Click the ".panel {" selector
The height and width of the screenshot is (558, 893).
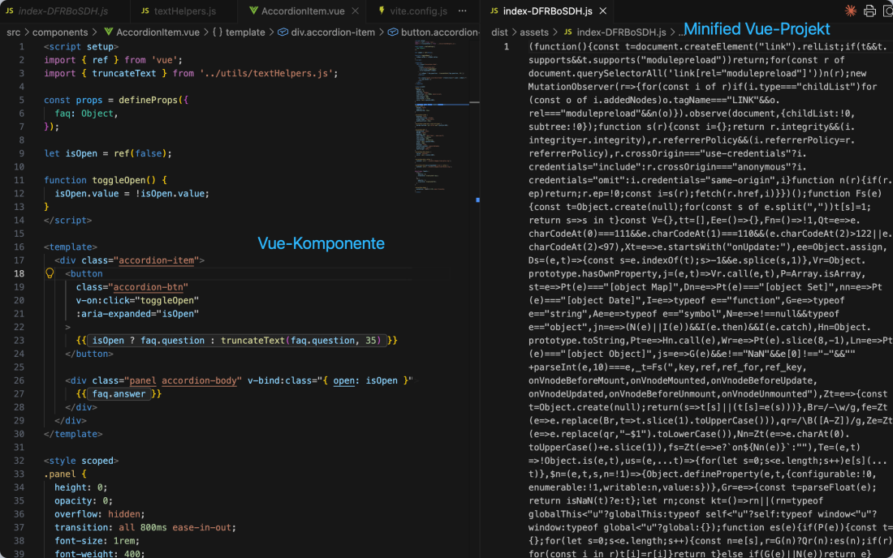point(65,474)
